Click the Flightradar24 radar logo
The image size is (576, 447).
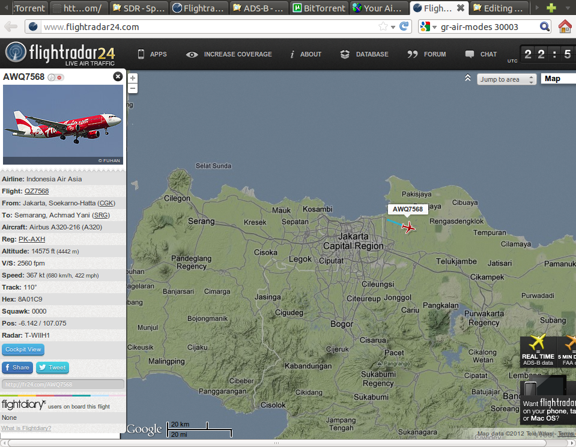pyautogui.click(x=16, y=53)
